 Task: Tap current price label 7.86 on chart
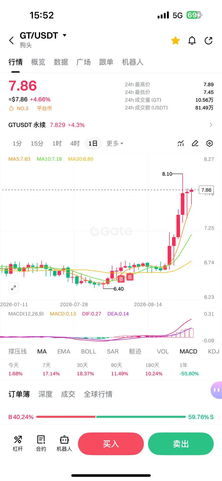coord(206,190)
